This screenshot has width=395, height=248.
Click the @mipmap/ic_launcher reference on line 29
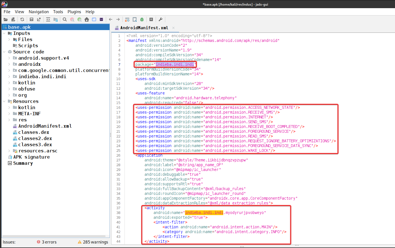tap(197, 170)
